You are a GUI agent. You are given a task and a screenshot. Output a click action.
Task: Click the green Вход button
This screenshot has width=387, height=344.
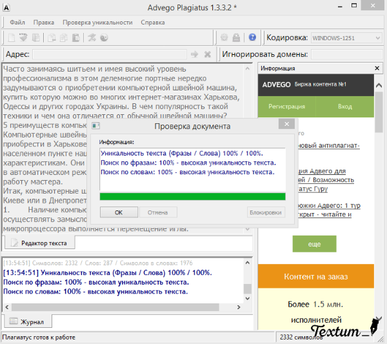click(x=345, y=106)
